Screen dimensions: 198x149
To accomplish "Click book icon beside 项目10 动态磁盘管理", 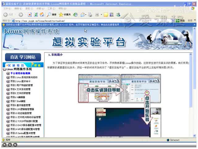I will (x=8, y=113).
